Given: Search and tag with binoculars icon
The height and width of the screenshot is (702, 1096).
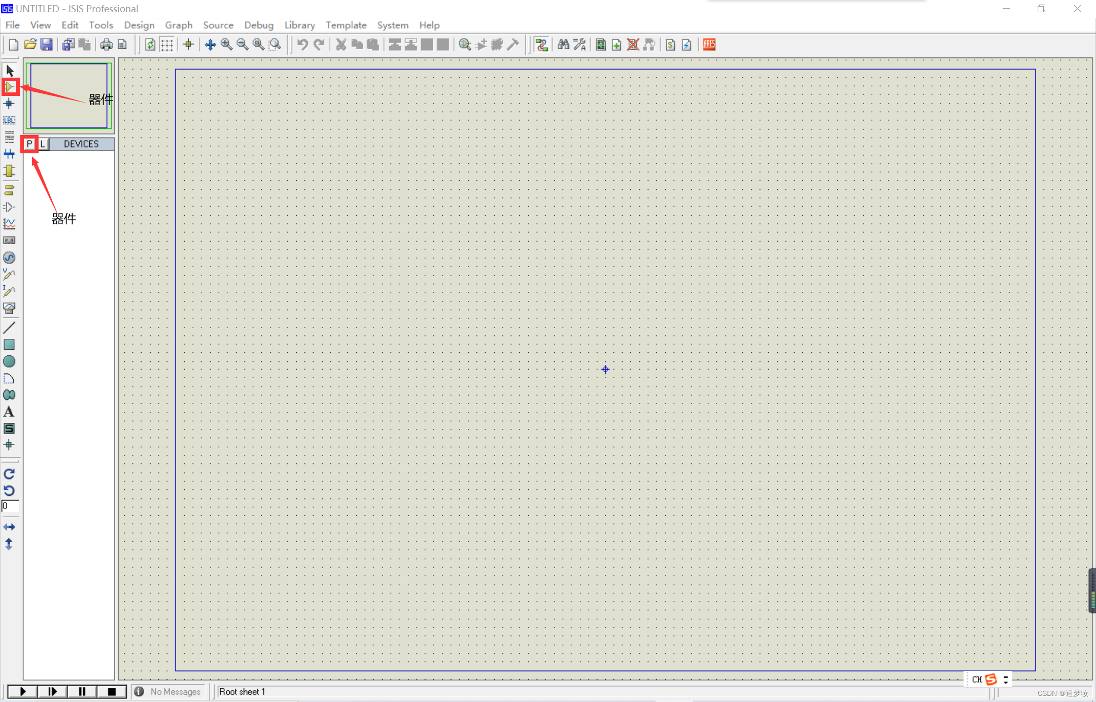Looking at the screenshot, I should (563, 45).
